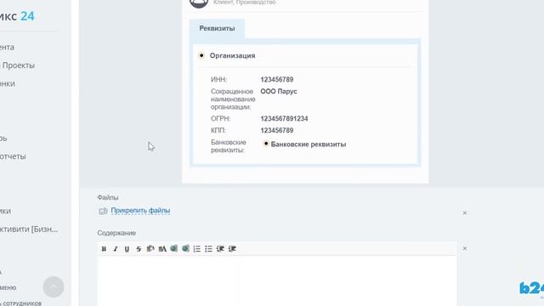Click the remove formatting eraser icon
The height and width of the screenshot is (306, 544).
150,248
